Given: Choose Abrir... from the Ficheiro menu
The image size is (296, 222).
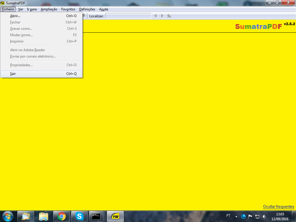Looking at the screenshot, I should [x=41, y=16].
